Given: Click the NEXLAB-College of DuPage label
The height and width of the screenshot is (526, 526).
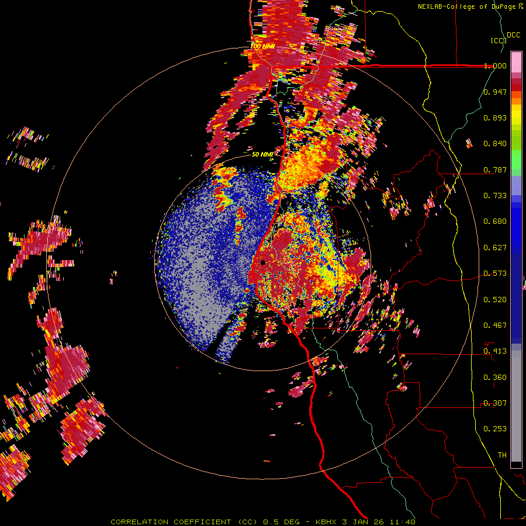Looking at the screenshot, I should pos(466,6).
